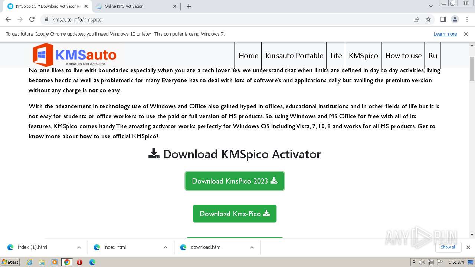The width and height of the screenshot is (475, 267).
Task: Dismiss the Chrome update notification bar
Action: click(x=466, y=34)
